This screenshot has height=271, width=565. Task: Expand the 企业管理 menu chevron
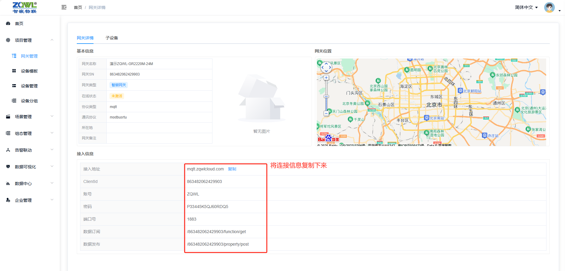[52, 200]
